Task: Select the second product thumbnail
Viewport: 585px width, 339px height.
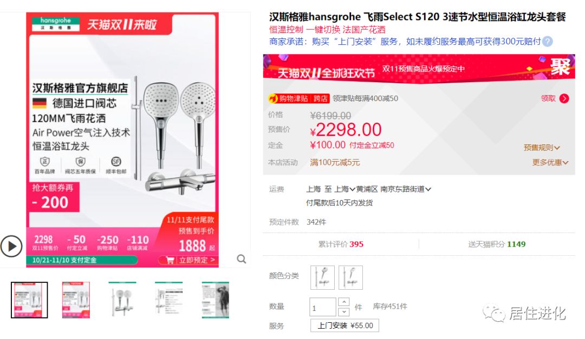Action: pyautogui.click(x=76, y=300)
